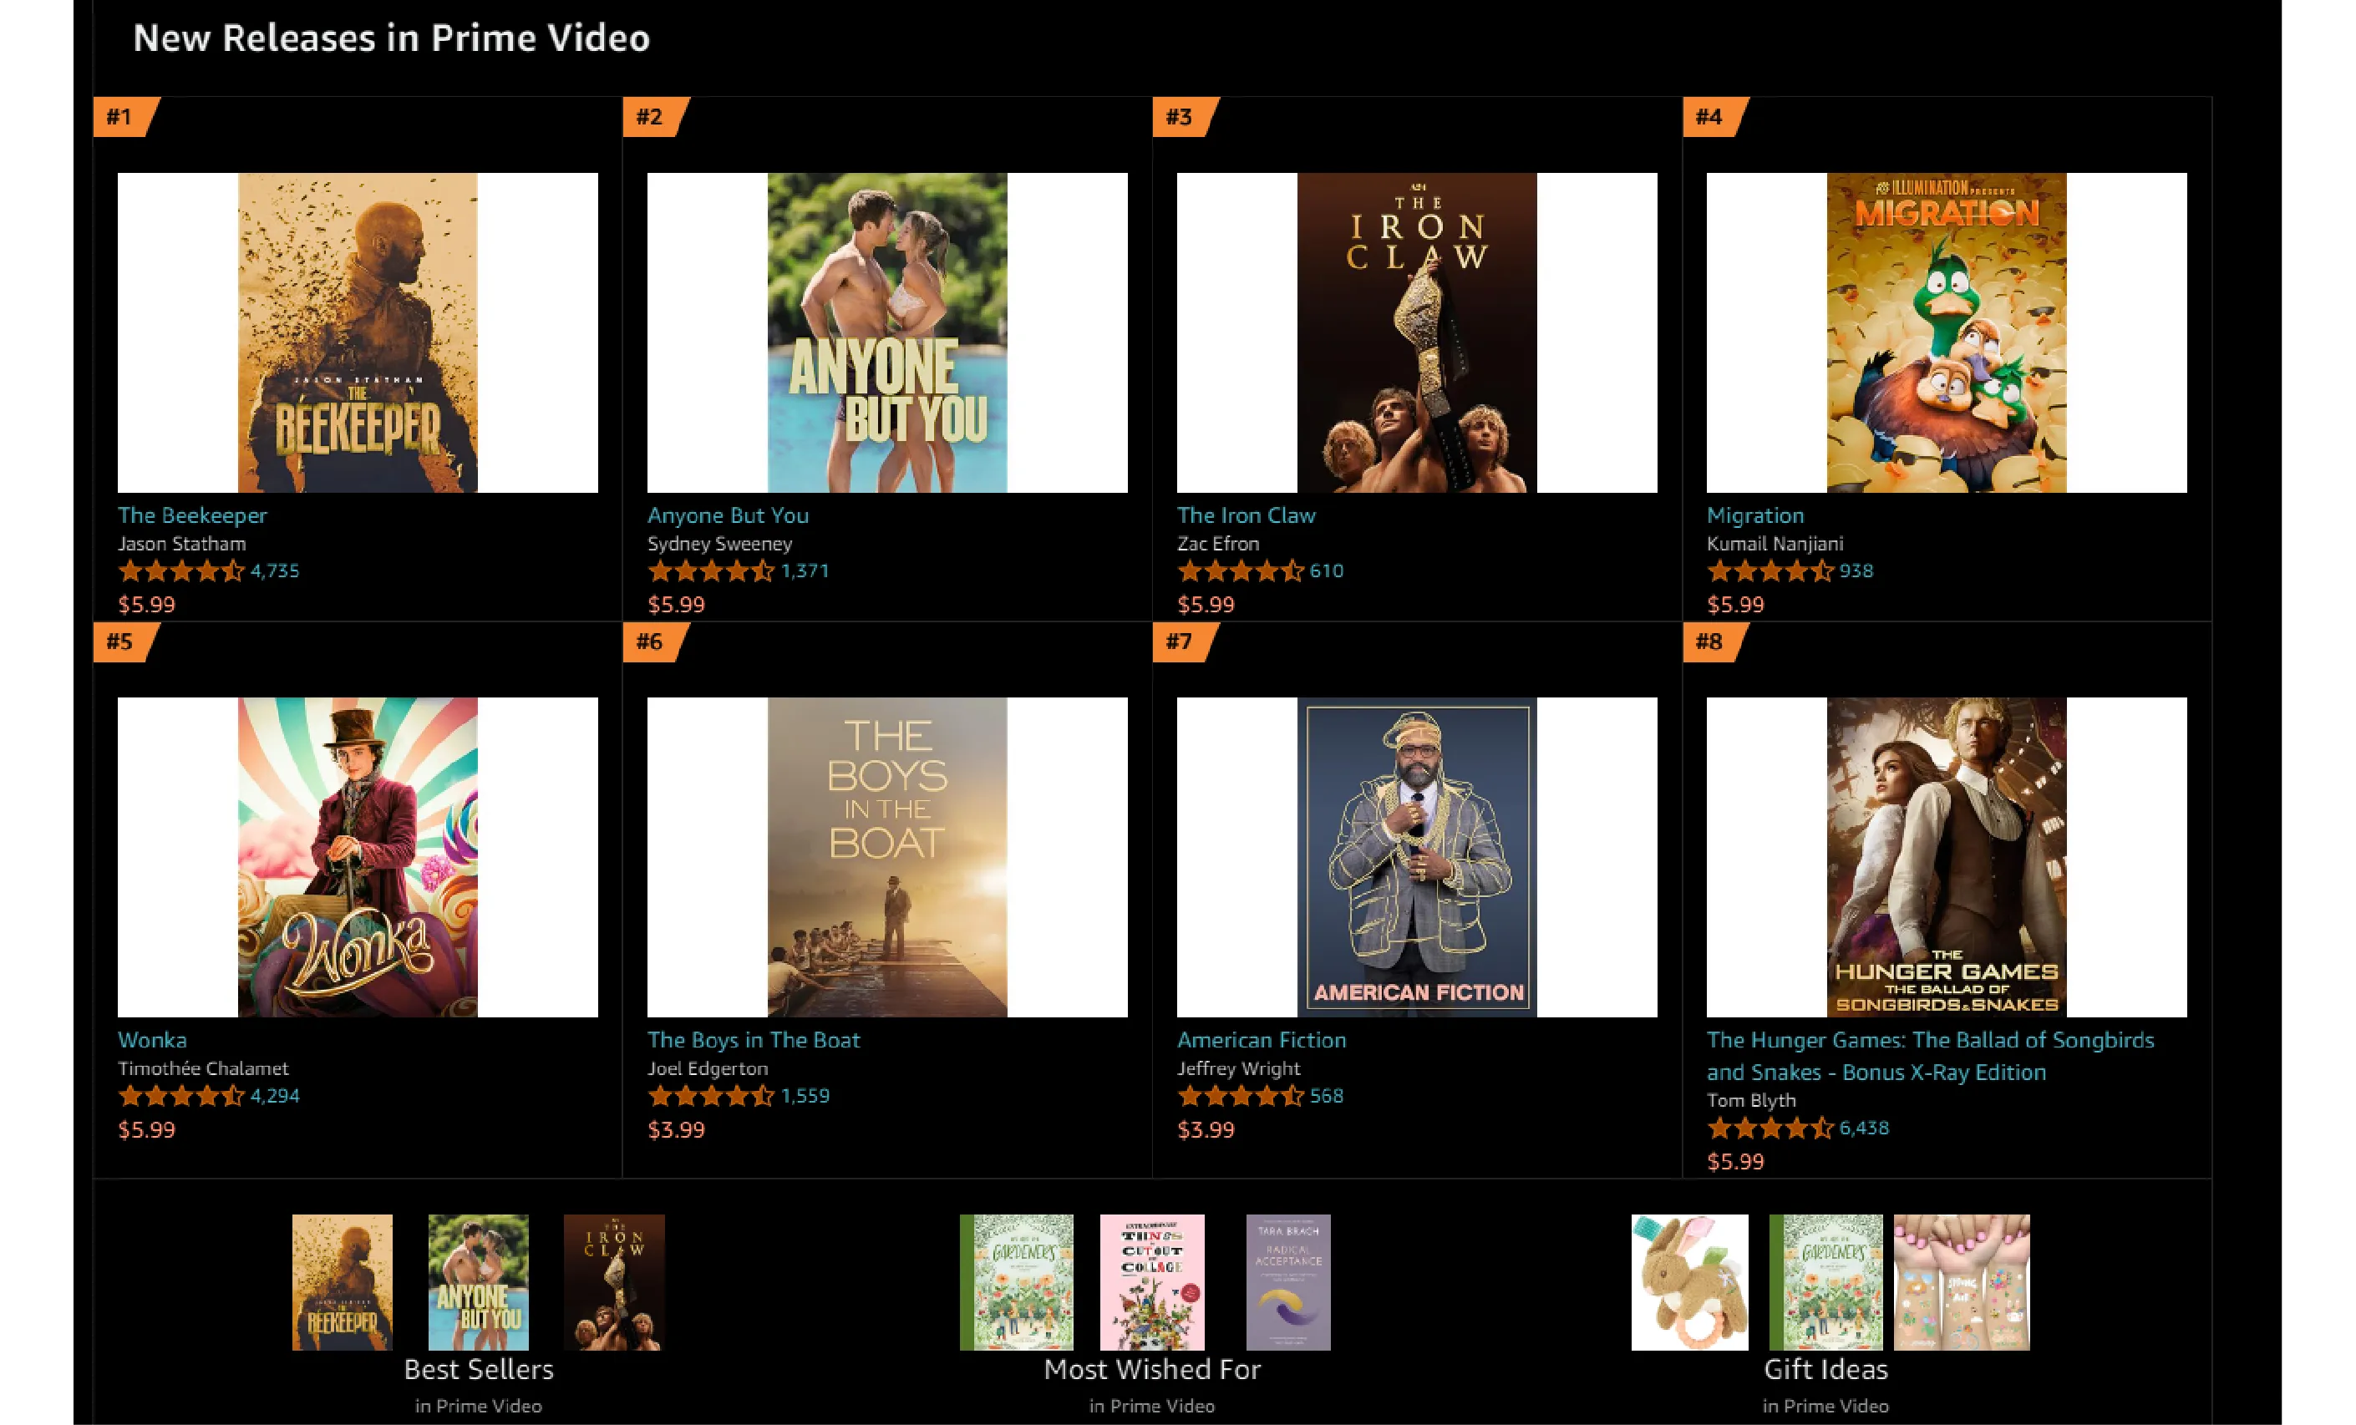The width and height of the screenshot is (2356, 1425).
Task: Click the Anyone But You title link
Action: pyautogui.click(x=728, y=516)
